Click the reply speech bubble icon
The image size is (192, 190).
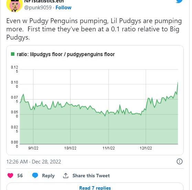[35, 176]
